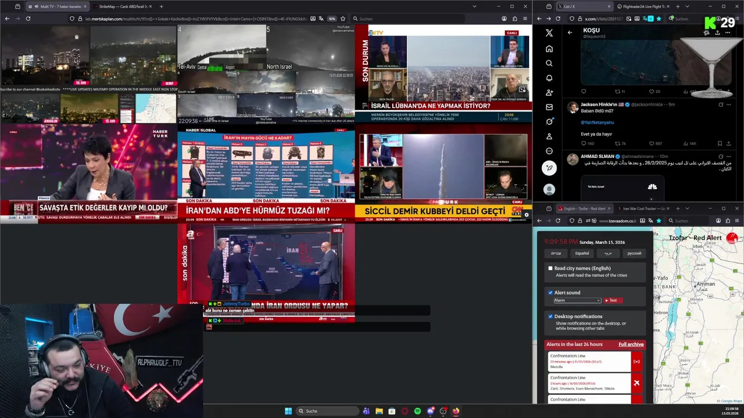The width and height of the screenshot is (744, 418).
Task: Click siren icon on Metulla alert row
Action: 636,362
